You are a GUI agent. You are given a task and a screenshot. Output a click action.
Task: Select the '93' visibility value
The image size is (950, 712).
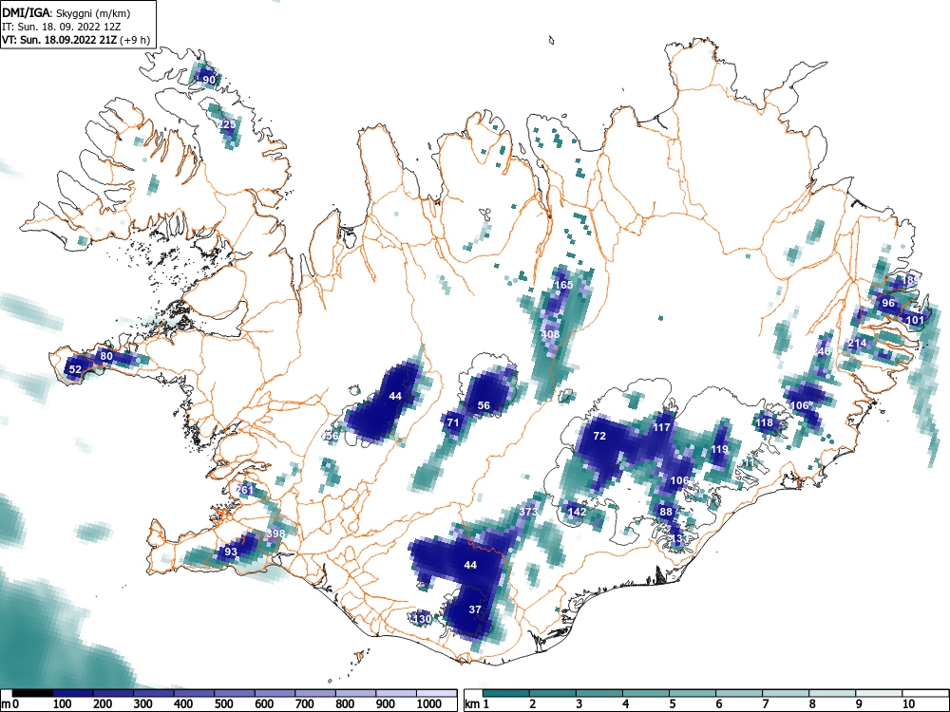[x=231, y=552]
